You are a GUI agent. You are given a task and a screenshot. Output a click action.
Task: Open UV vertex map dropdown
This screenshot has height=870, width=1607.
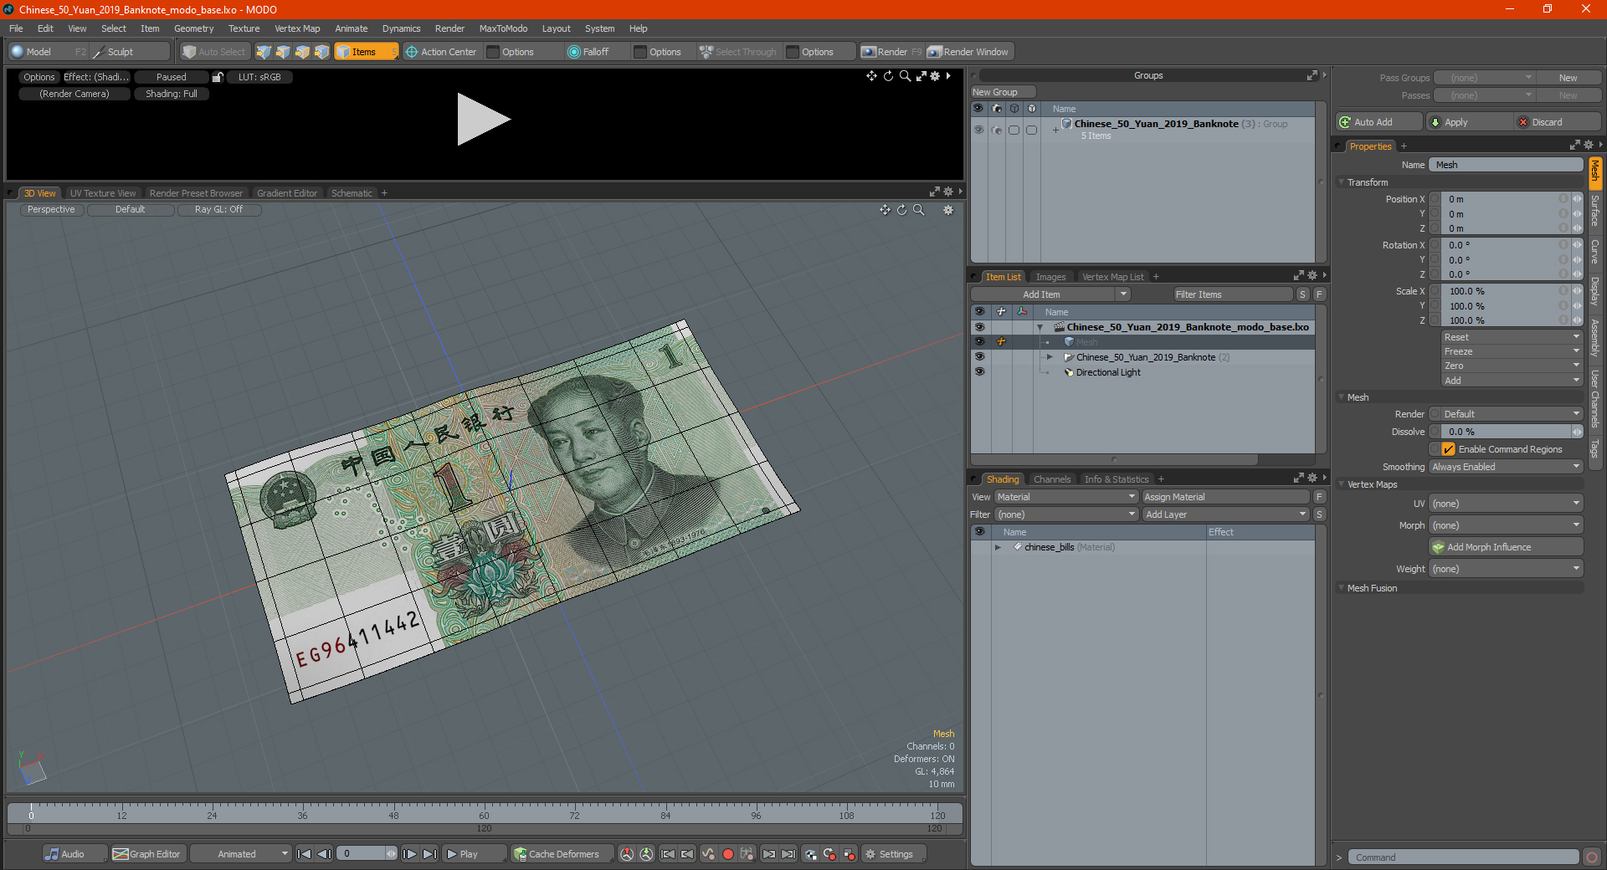click(1506, 504)
